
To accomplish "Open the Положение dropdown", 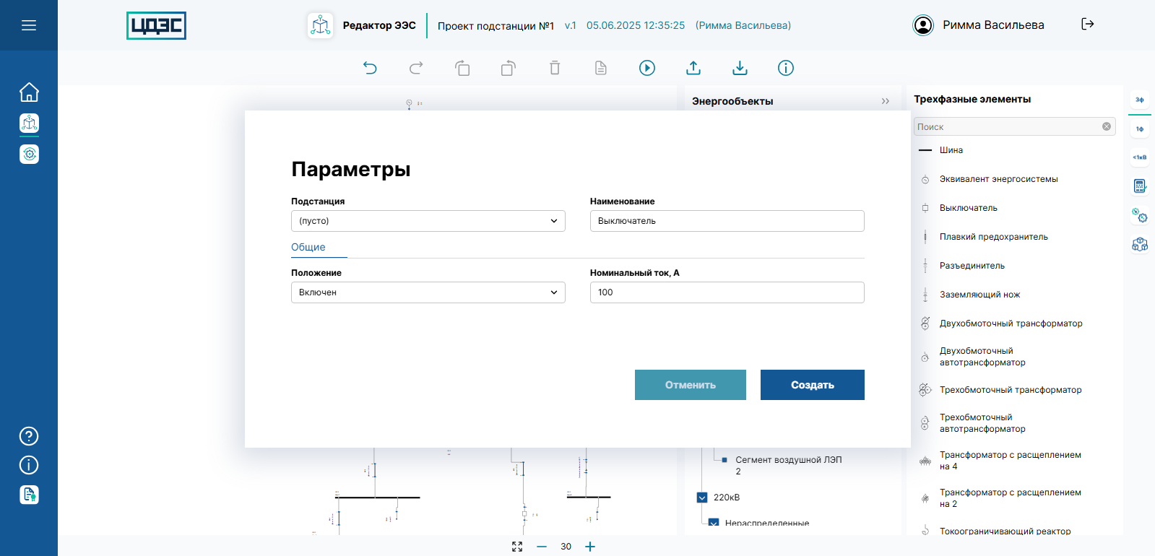I will [428, 292].
